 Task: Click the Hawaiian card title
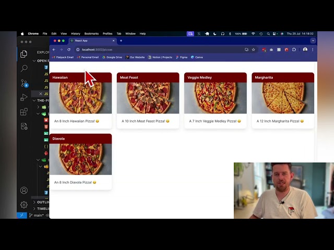pyautogui.click(x=60, y=78)
